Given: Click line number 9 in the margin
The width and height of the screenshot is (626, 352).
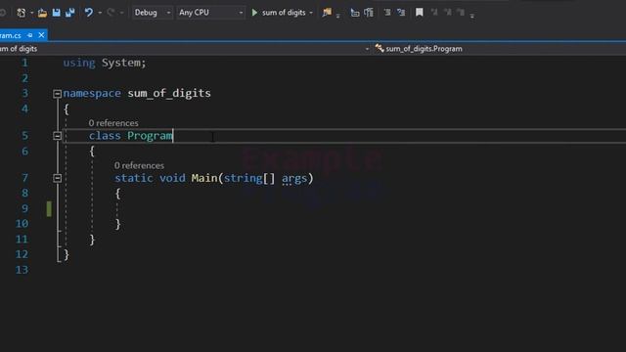Looking at the screenshot, I should tap(24, 208).
